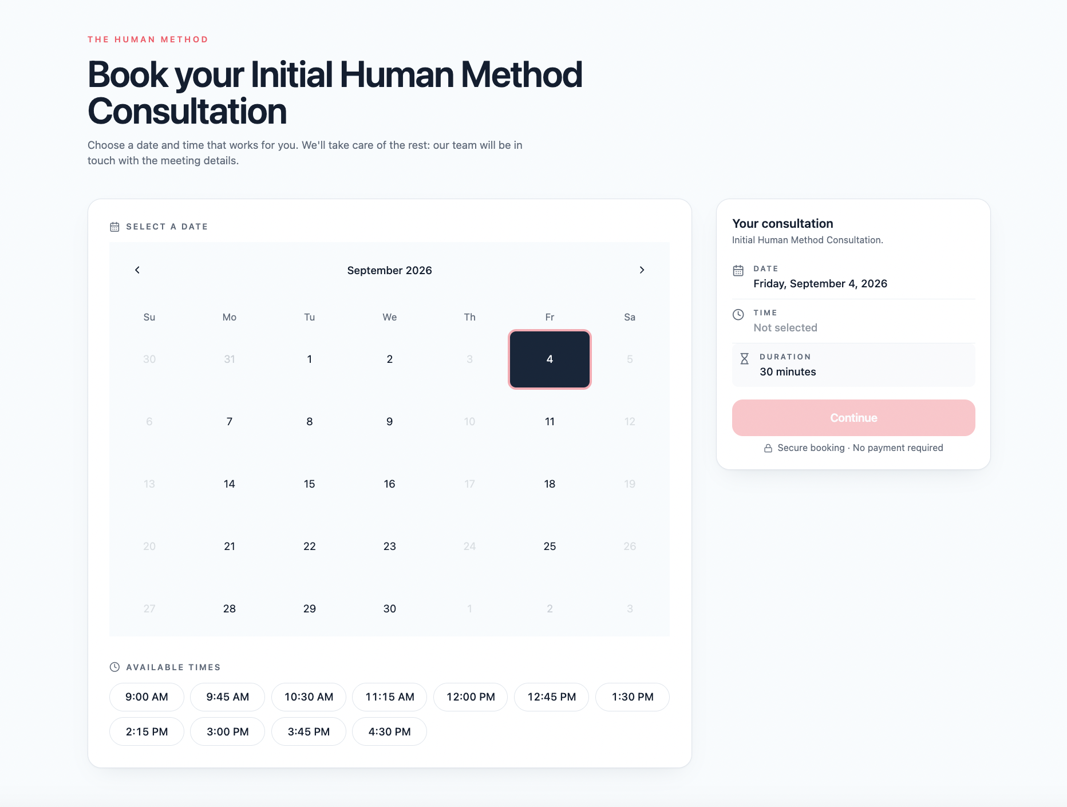Click the Friday, September 4, 2026 summary text
The image size is (1067, 807).
[820, 284]
